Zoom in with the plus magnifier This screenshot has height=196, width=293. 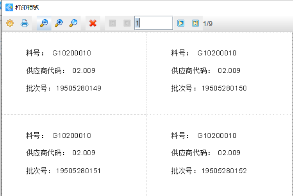pos(59,23)
